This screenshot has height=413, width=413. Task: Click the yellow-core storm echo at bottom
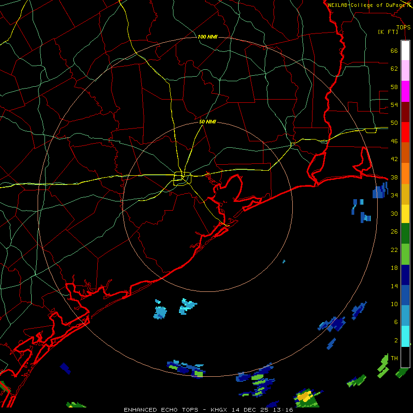tap(306, 396)
